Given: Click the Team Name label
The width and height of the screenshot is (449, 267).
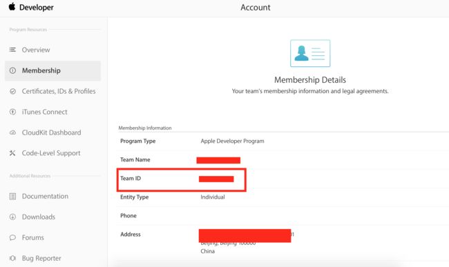Looking at the screenshot, I should (135, 159).
